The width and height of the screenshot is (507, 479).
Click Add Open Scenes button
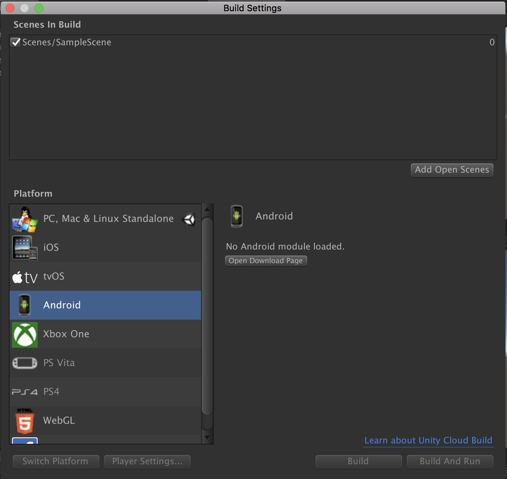452,170
